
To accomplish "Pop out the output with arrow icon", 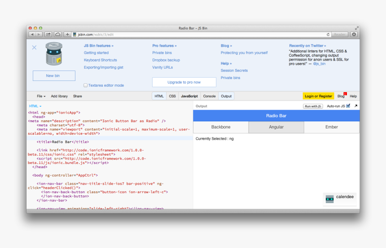I will [x=355, y=106].
